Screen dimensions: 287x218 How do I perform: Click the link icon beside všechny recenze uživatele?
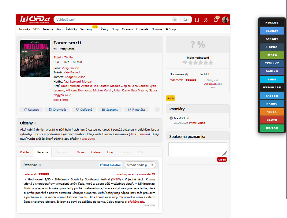(x=153, y=174)
